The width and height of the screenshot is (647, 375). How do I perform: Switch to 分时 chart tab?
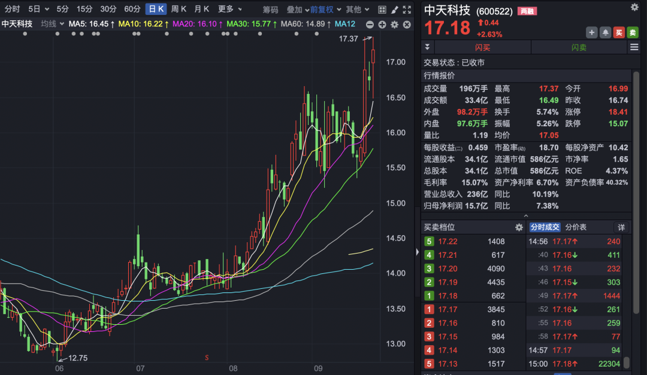[x=12, y=9]
